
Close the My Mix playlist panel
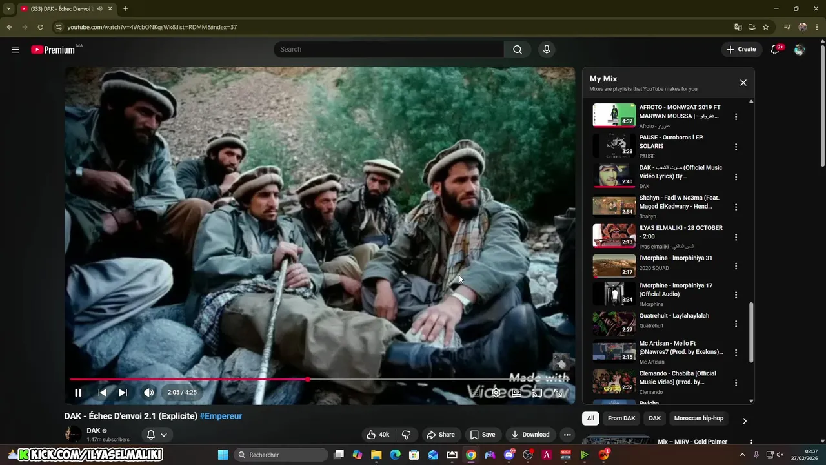pyautogui.click(x=743, y=83)
